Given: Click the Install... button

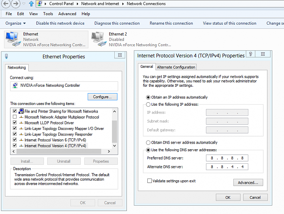Looking at the screenshot, I should click(x=27, y=161).
